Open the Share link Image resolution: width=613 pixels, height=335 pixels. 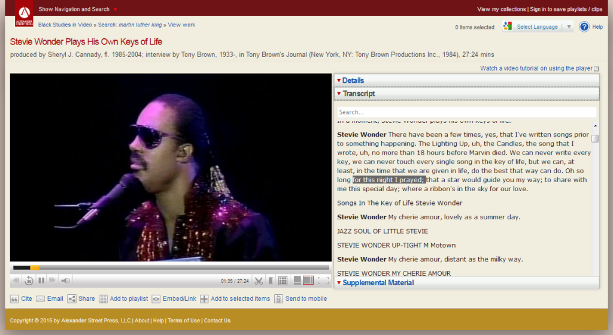(x=86, y=298)
